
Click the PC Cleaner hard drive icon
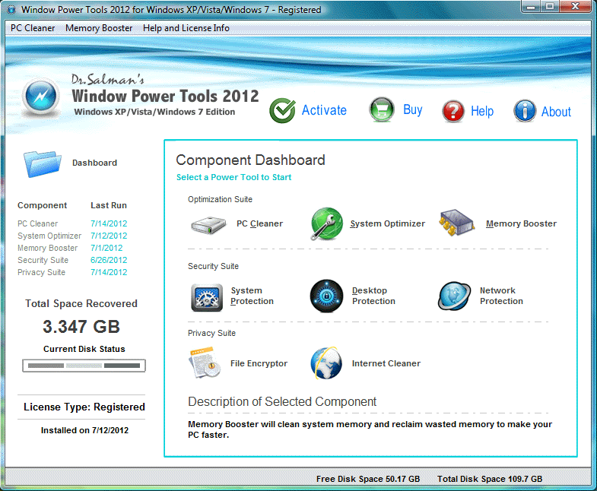(208, 225)
